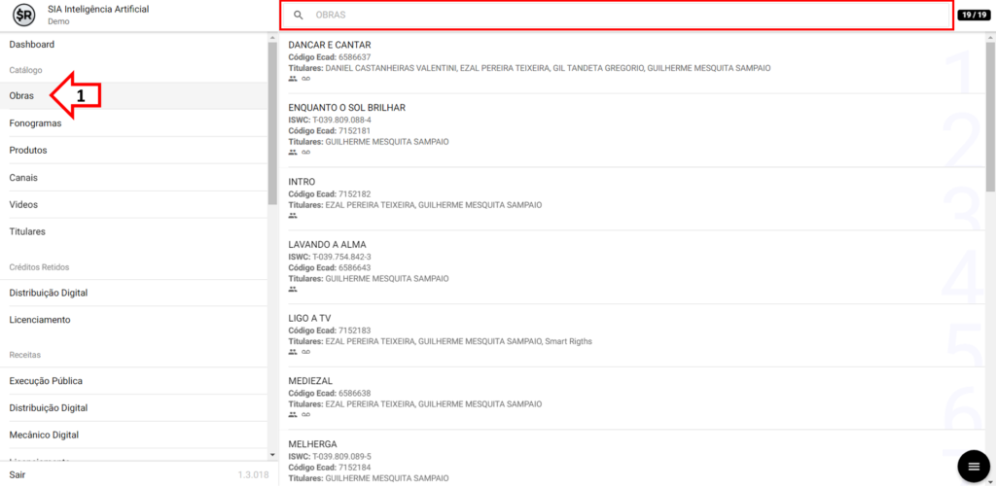Go to Titulares in the sidebar
This screenshot has width=996, height=488.
click(x=27, y=231)
